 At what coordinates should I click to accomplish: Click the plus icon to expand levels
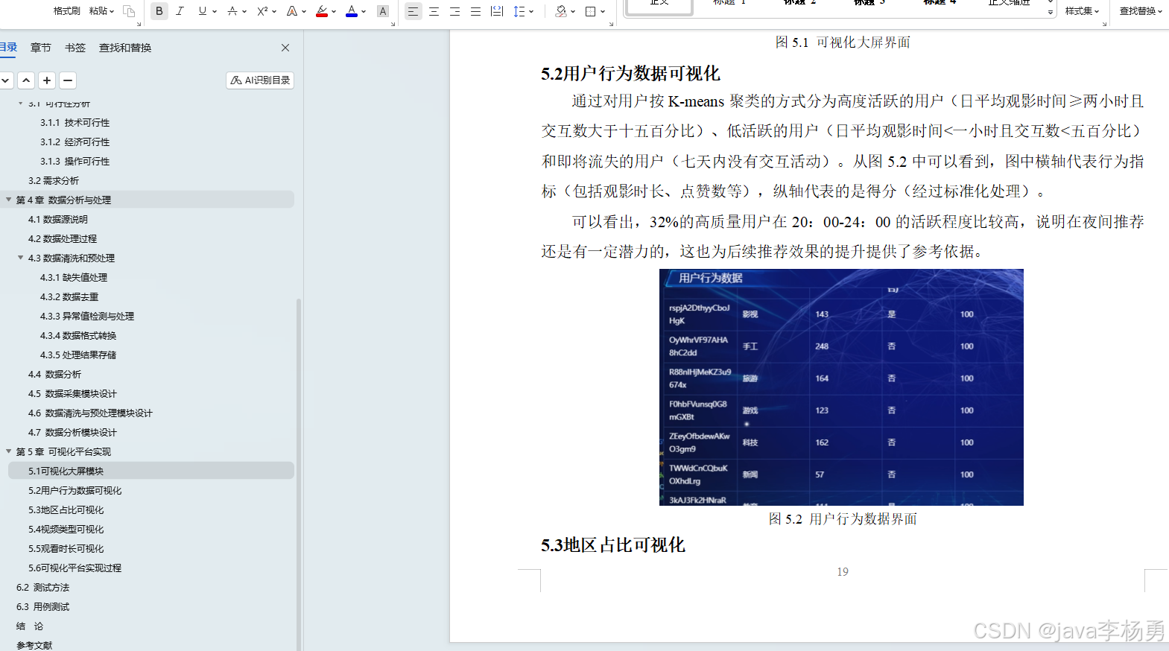coord(47,80)
